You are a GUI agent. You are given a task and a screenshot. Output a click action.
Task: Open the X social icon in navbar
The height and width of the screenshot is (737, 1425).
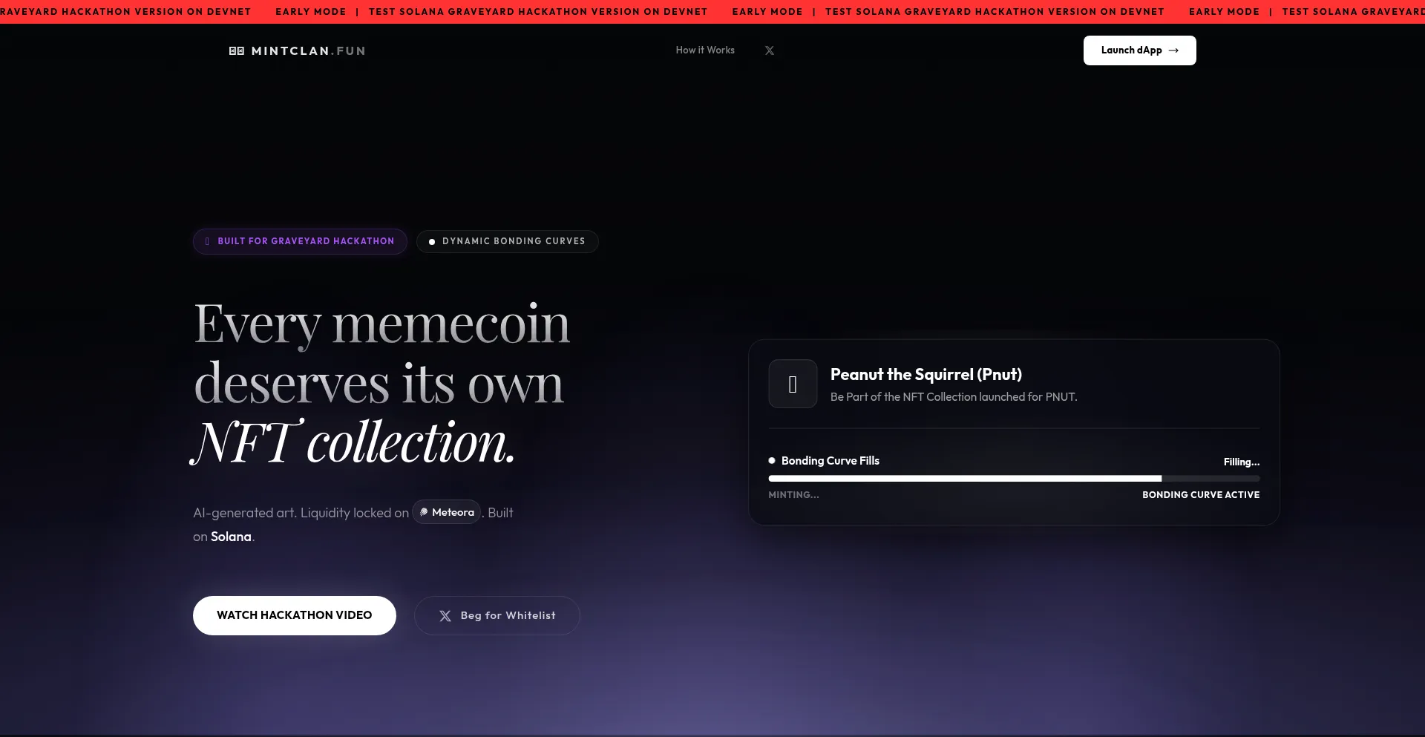[770, 50]
